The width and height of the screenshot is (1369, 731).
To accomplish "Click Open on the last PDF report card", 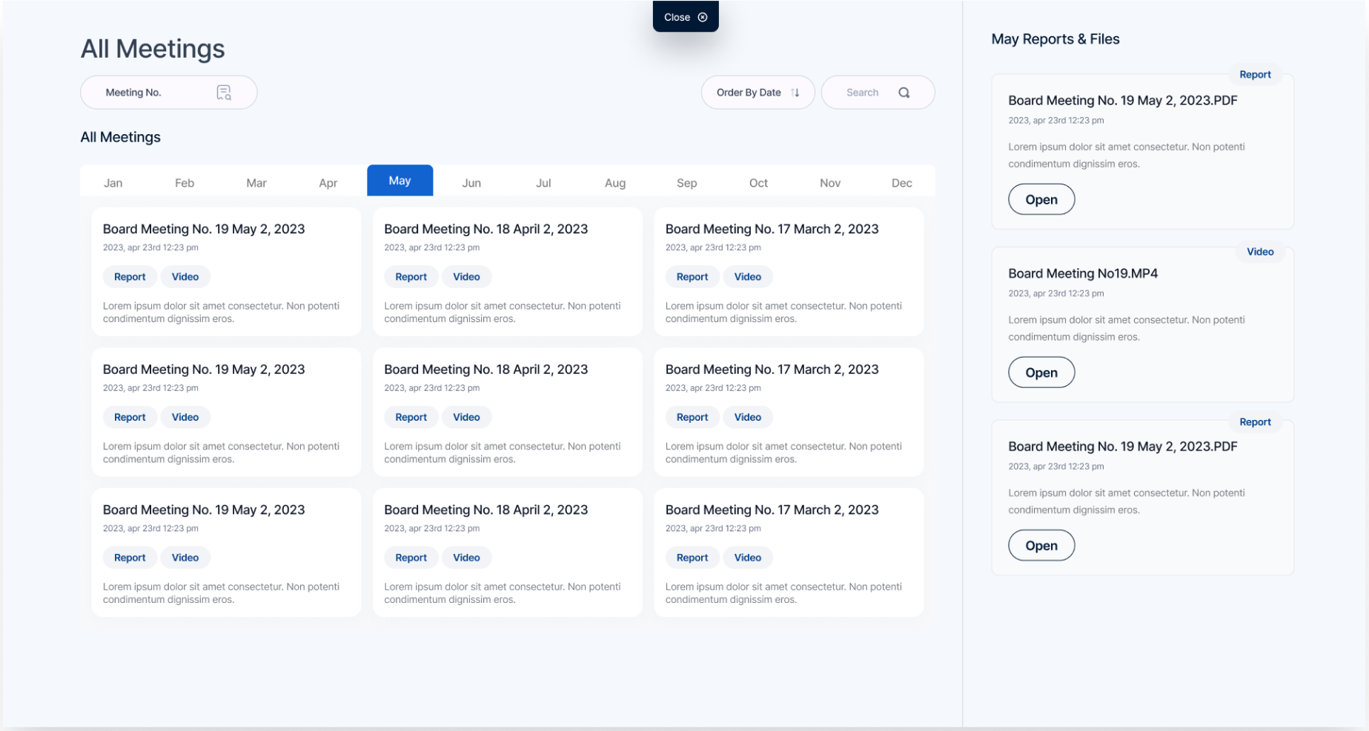I will [x=1041, y=546].
